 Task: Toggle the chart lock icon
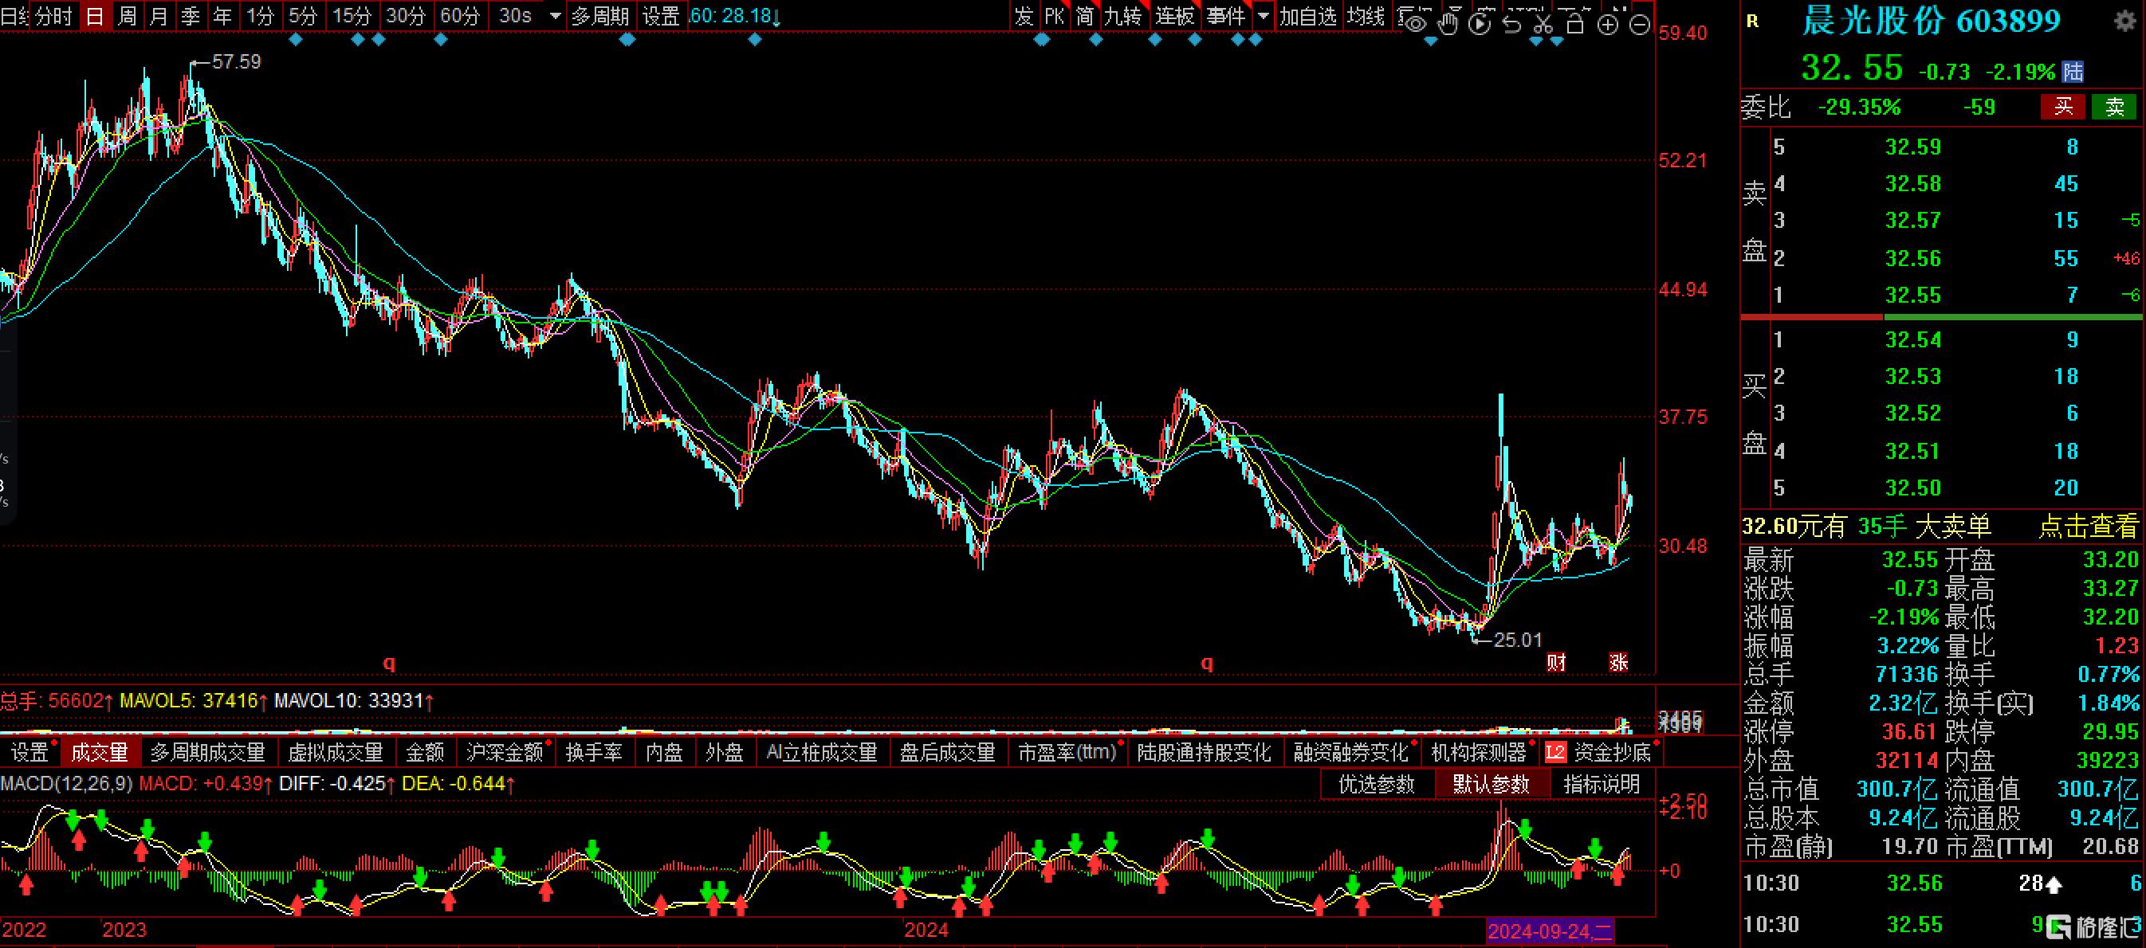(x=1574, y=23)
